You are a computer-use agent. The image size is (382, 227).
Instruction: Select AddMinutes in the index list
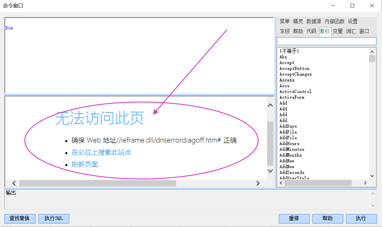[x=292, y=149]
